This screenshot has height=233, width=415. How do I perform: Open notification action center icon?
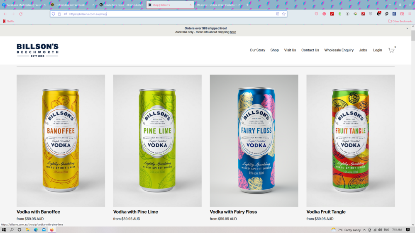[x=408, y=230]
